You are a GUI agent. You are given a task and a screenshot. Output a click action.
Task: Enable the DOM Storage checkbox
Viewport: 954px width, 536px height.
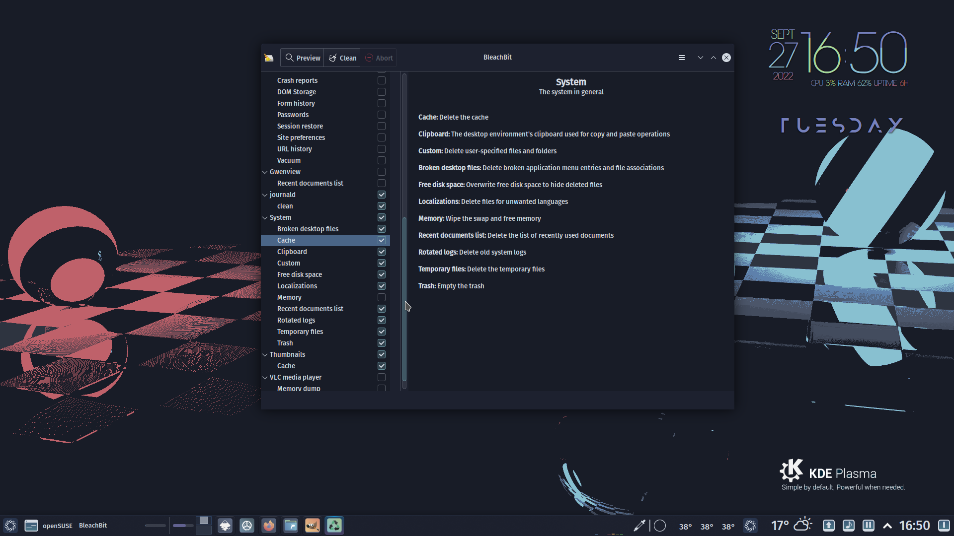(382, 92)
